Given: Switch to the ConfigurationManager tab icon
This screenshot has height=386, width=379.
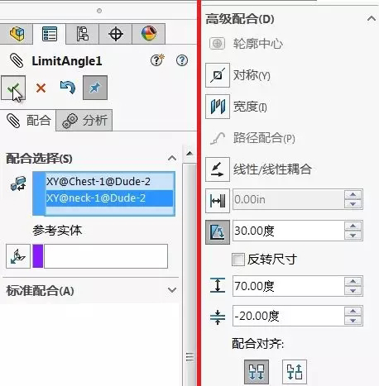Looking at the screenshot, I should coord(82,34).
